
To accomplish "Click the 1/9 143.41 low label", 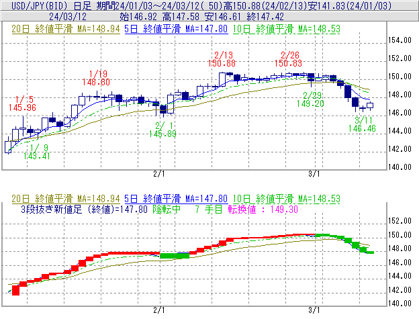I will coord(37,152).
